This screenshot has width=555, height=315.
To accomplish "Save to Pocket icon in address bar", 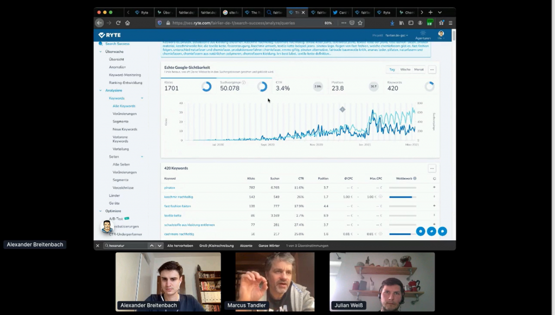I will (x=352, y=23).
